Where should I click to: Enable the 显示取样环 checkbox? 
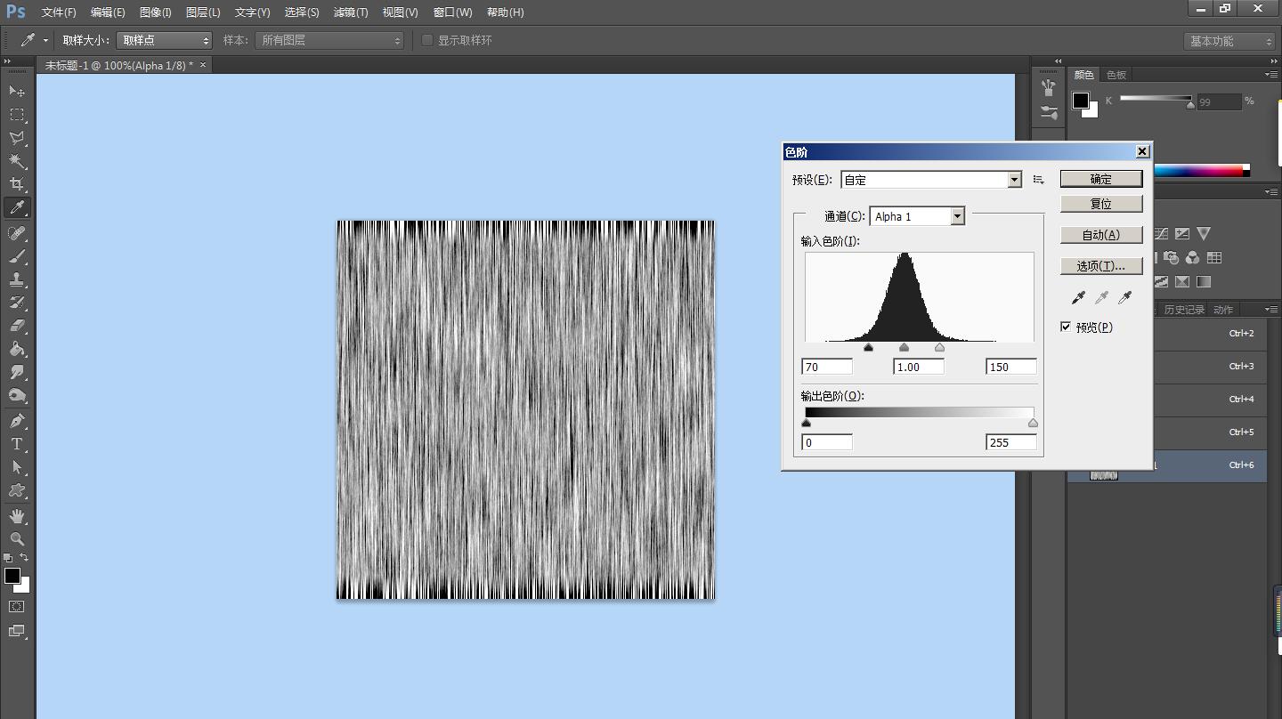pos(427,40)
